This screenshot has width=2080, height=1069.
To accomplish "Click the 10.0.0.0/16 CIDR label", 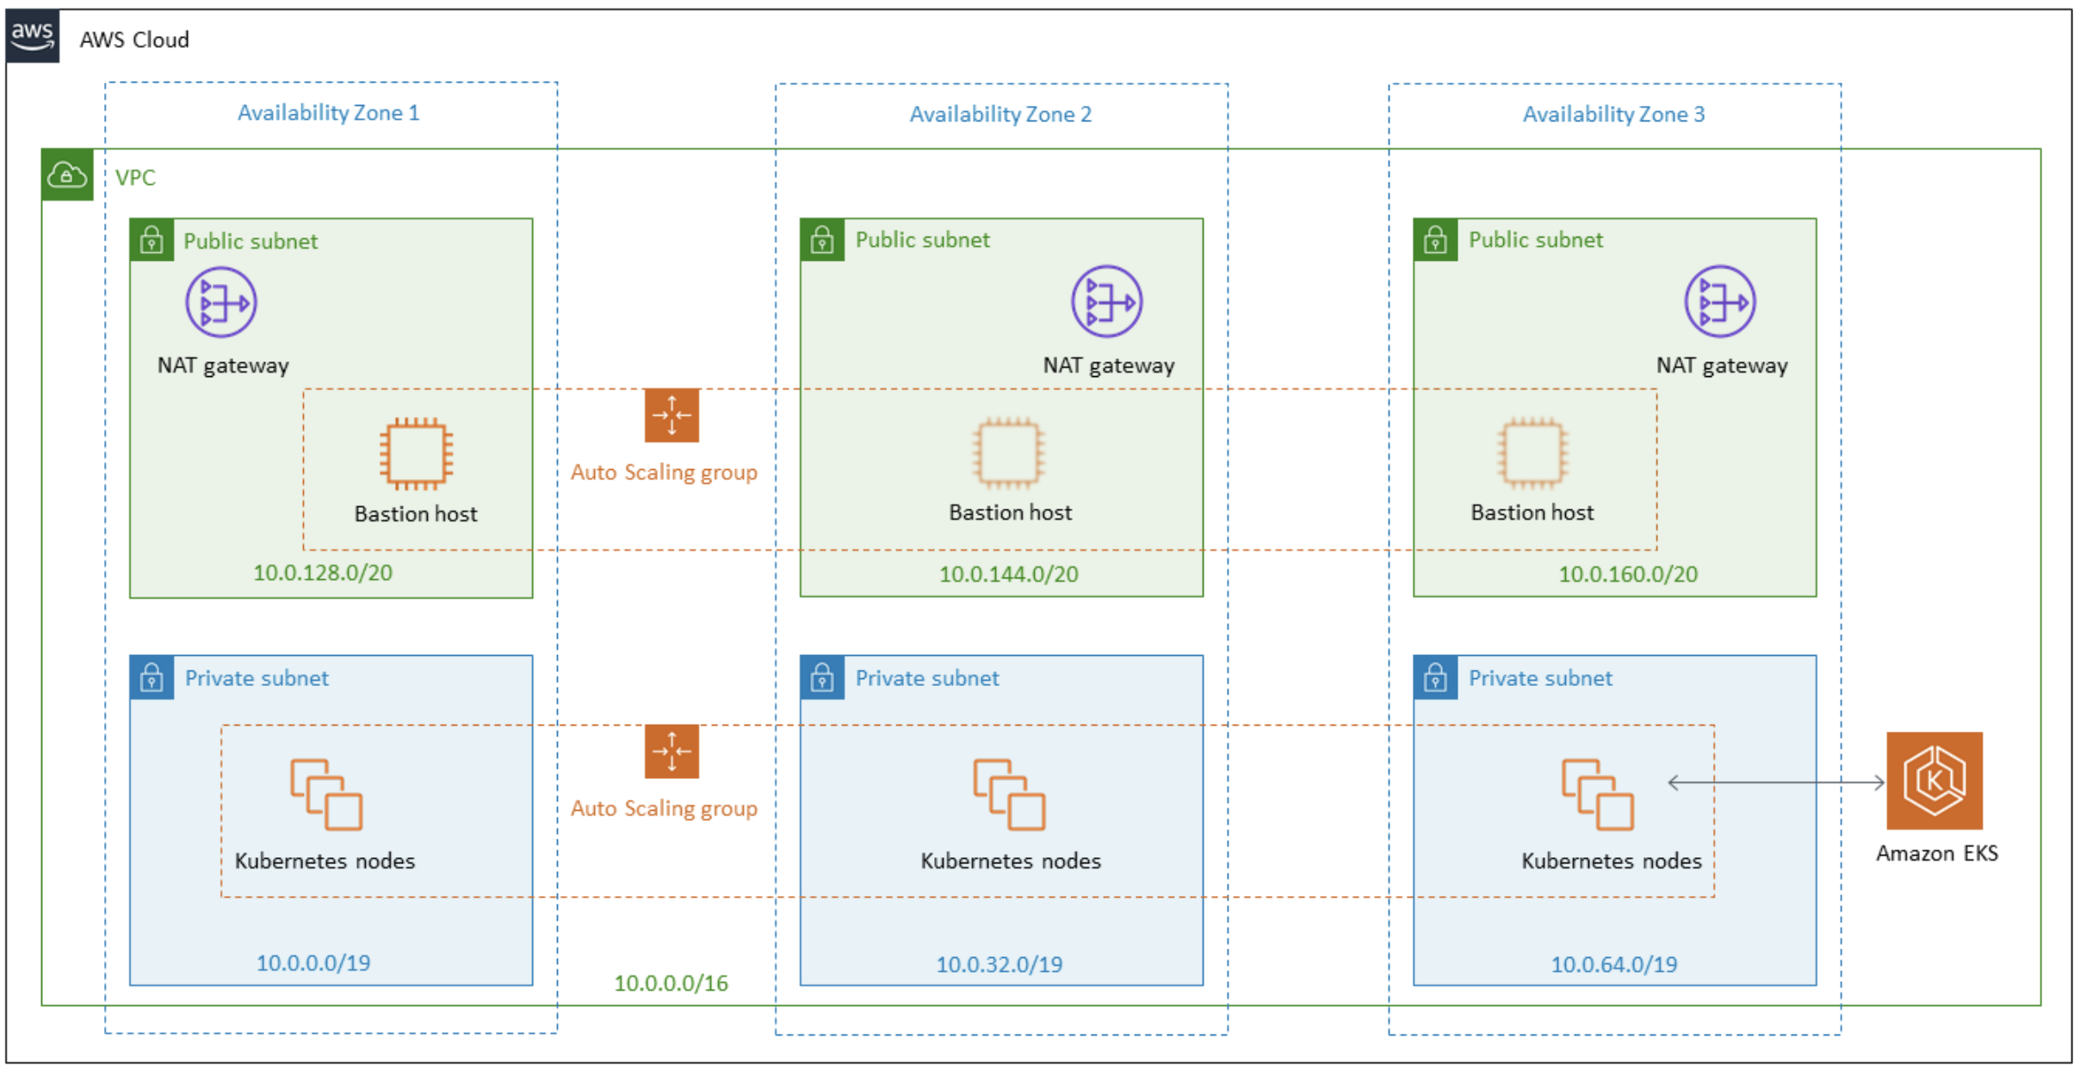I will pyautogui.click(x=671, y=982).
